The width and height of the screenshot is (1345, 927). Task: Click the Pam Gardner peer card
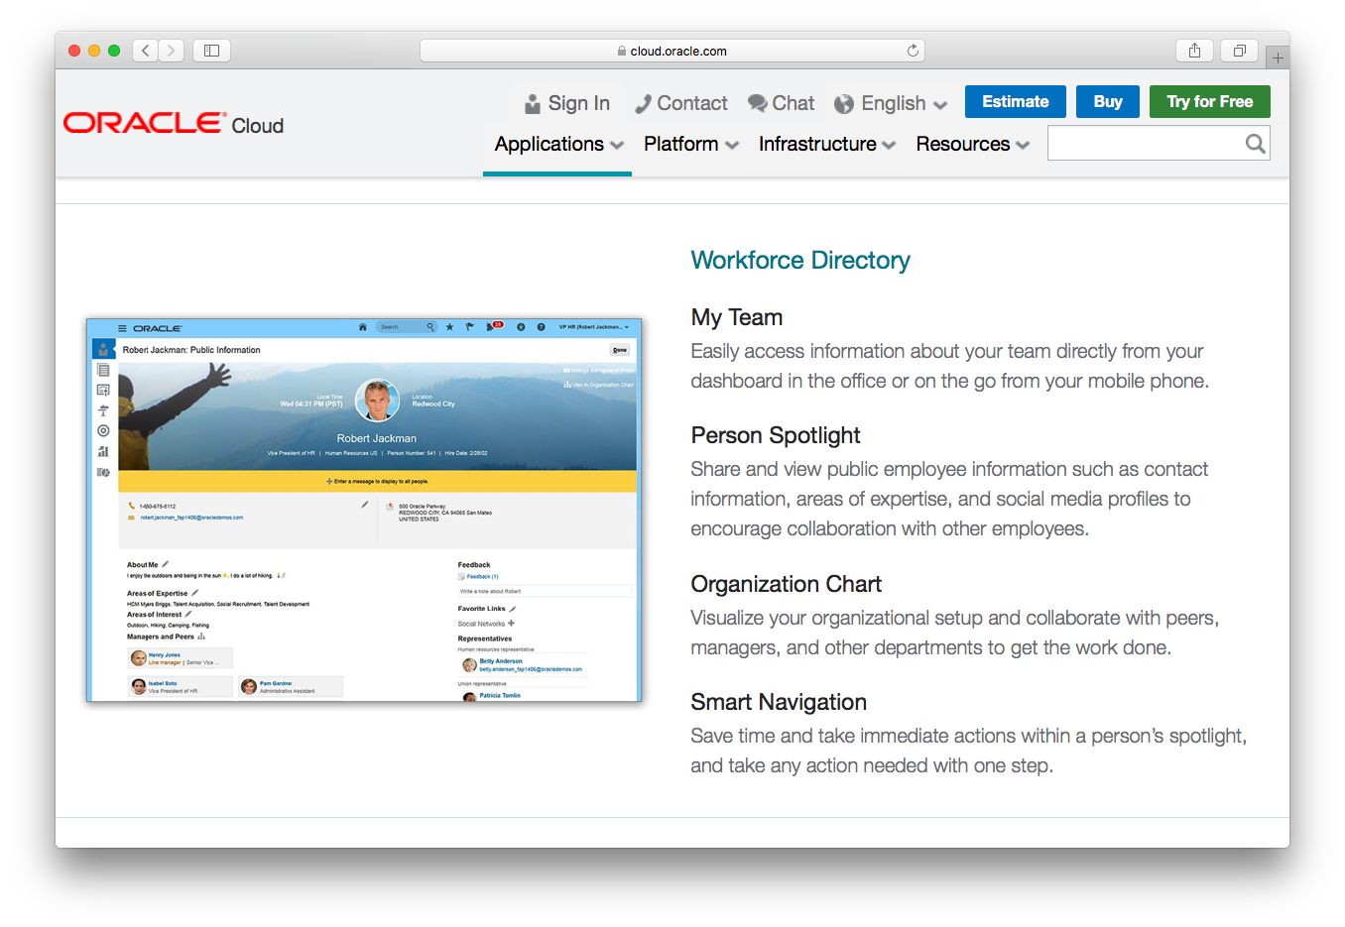291,687
